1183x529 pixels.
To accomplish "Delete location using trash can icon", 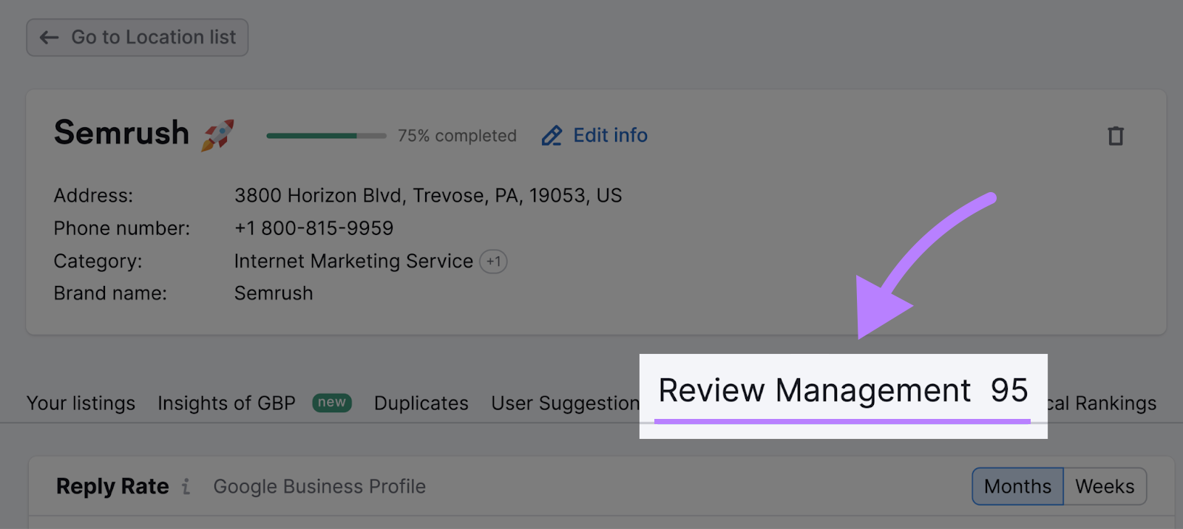I will 1116,136.
